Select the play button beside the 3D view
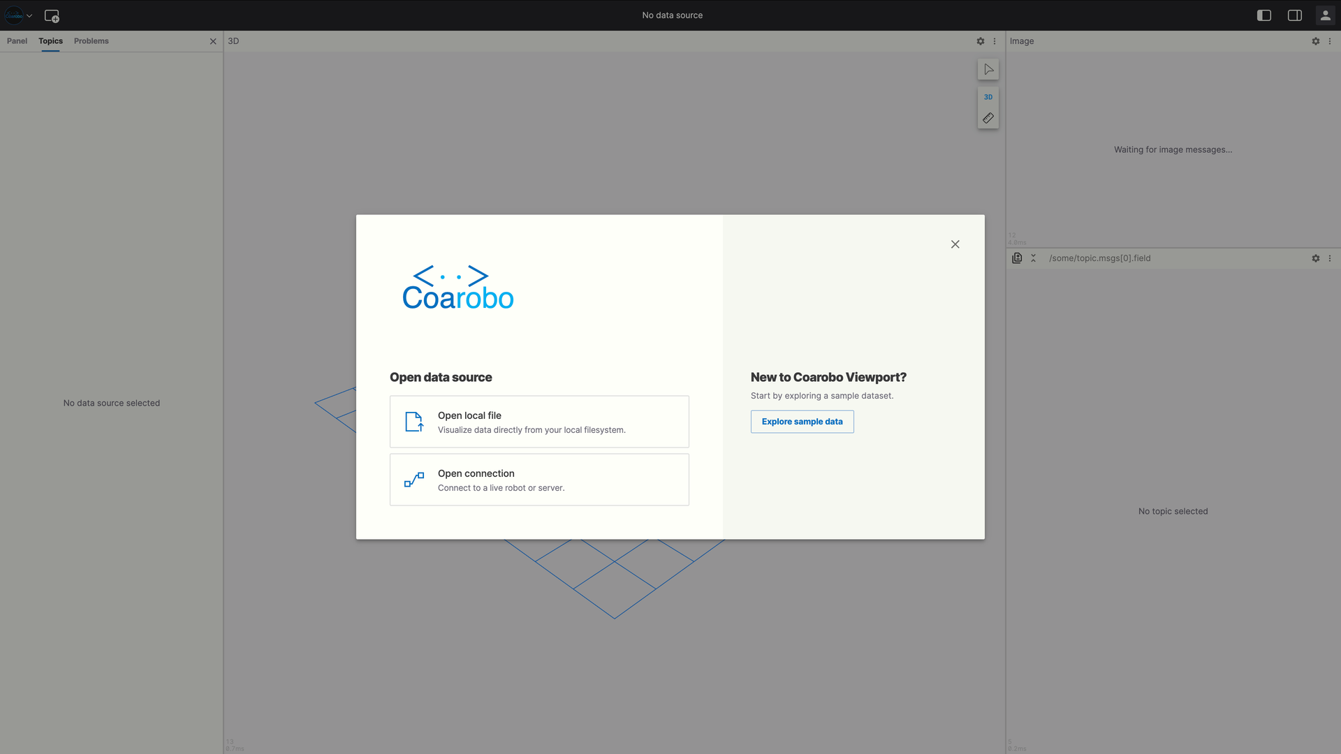This screenshot has width=1341, height=754. click(988, 69)
